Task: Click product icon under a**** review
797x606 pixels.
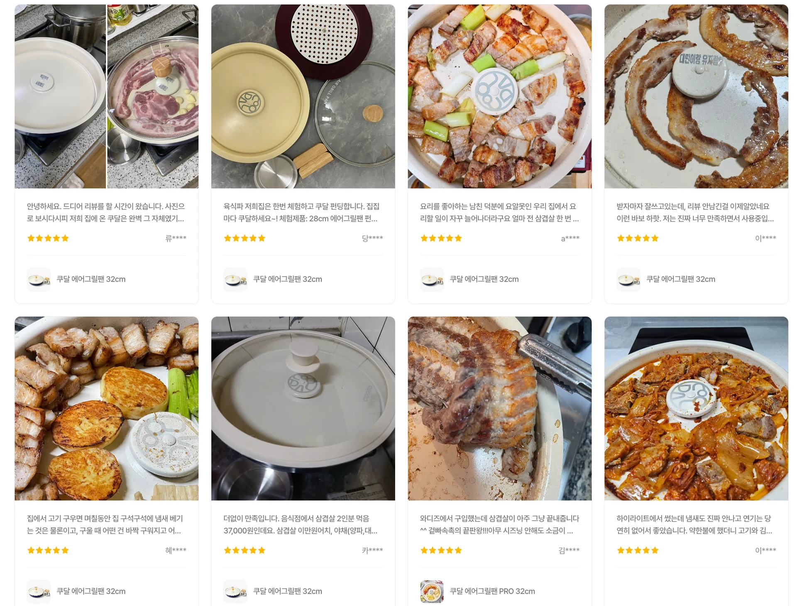Action: point(432,280)
